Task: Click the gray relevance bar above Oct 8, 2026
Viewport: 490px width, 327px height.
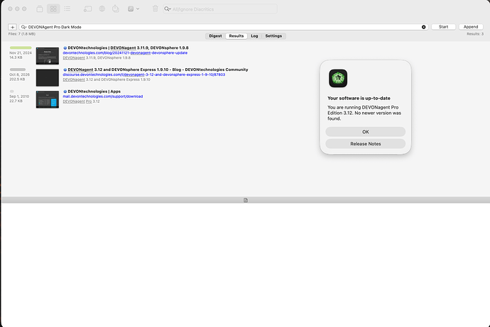Action: [18, 70]
